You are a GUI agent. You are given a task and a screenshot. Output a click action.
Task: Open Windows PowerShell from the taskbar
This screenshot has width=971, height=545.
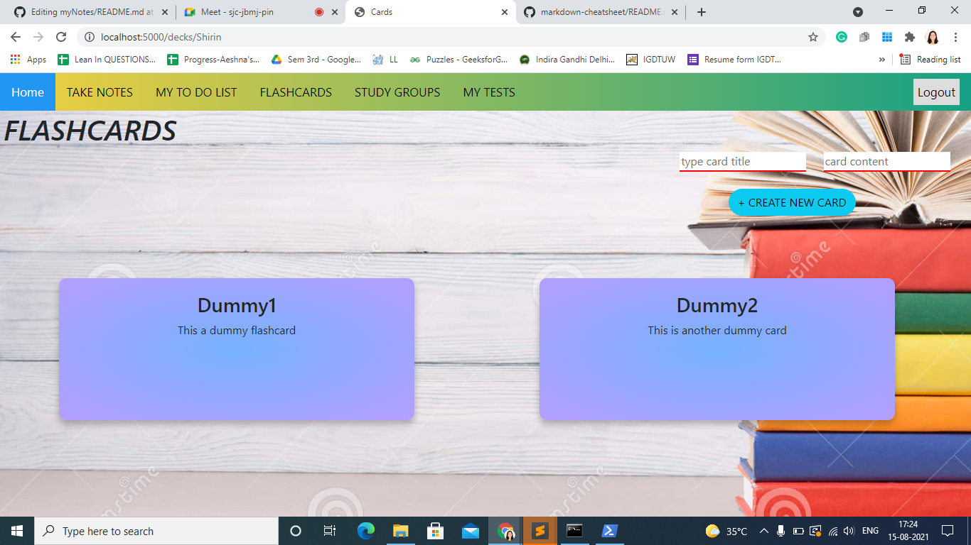pos(610,531)
